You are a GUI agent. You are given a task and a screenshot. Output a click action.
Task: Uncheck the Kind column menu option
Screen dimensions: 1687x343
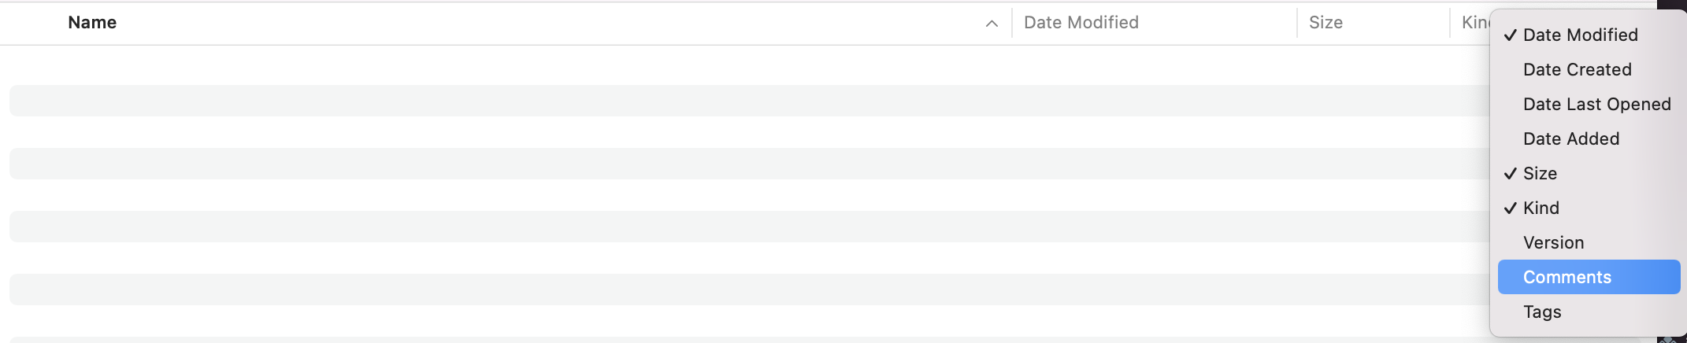click(x=1541, y=208)
